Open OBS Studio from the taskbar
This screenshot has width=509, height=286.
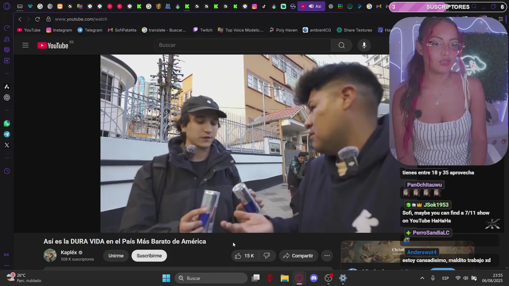pyautogui.click(x=328, y=278)
